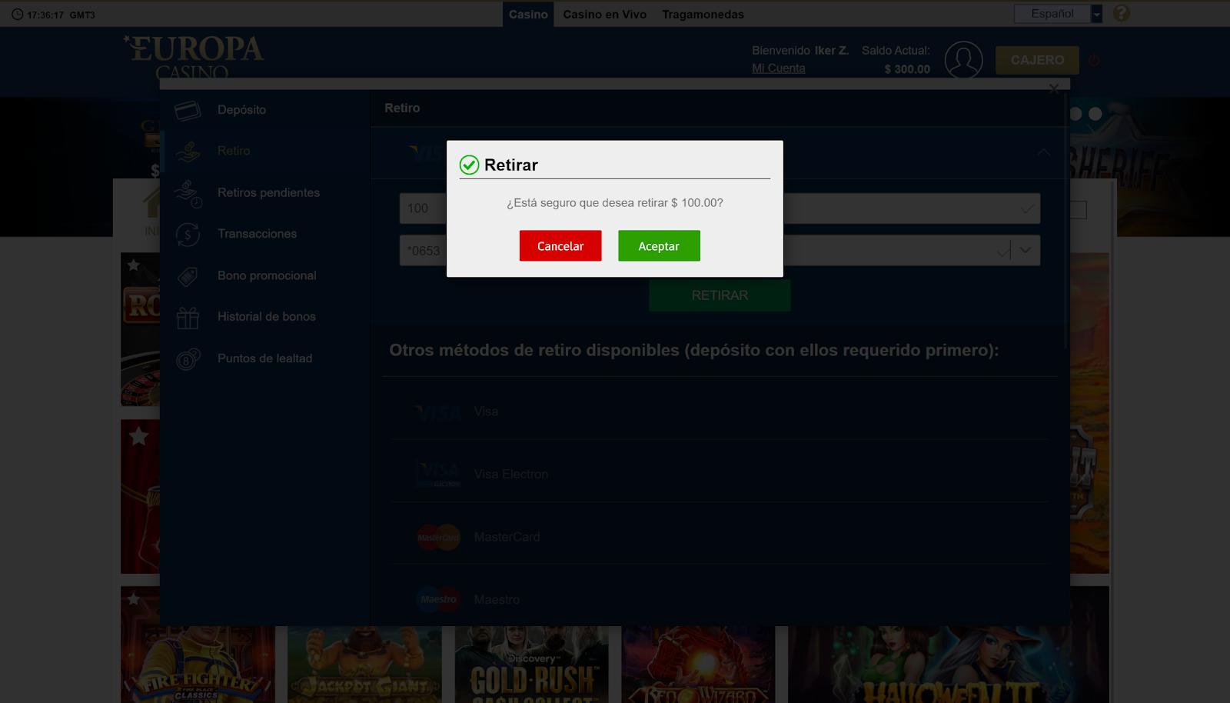Open the Gold Rush Cash Collect thumbnail
This screenshot has height=703, width=1230.
[531, 665]
